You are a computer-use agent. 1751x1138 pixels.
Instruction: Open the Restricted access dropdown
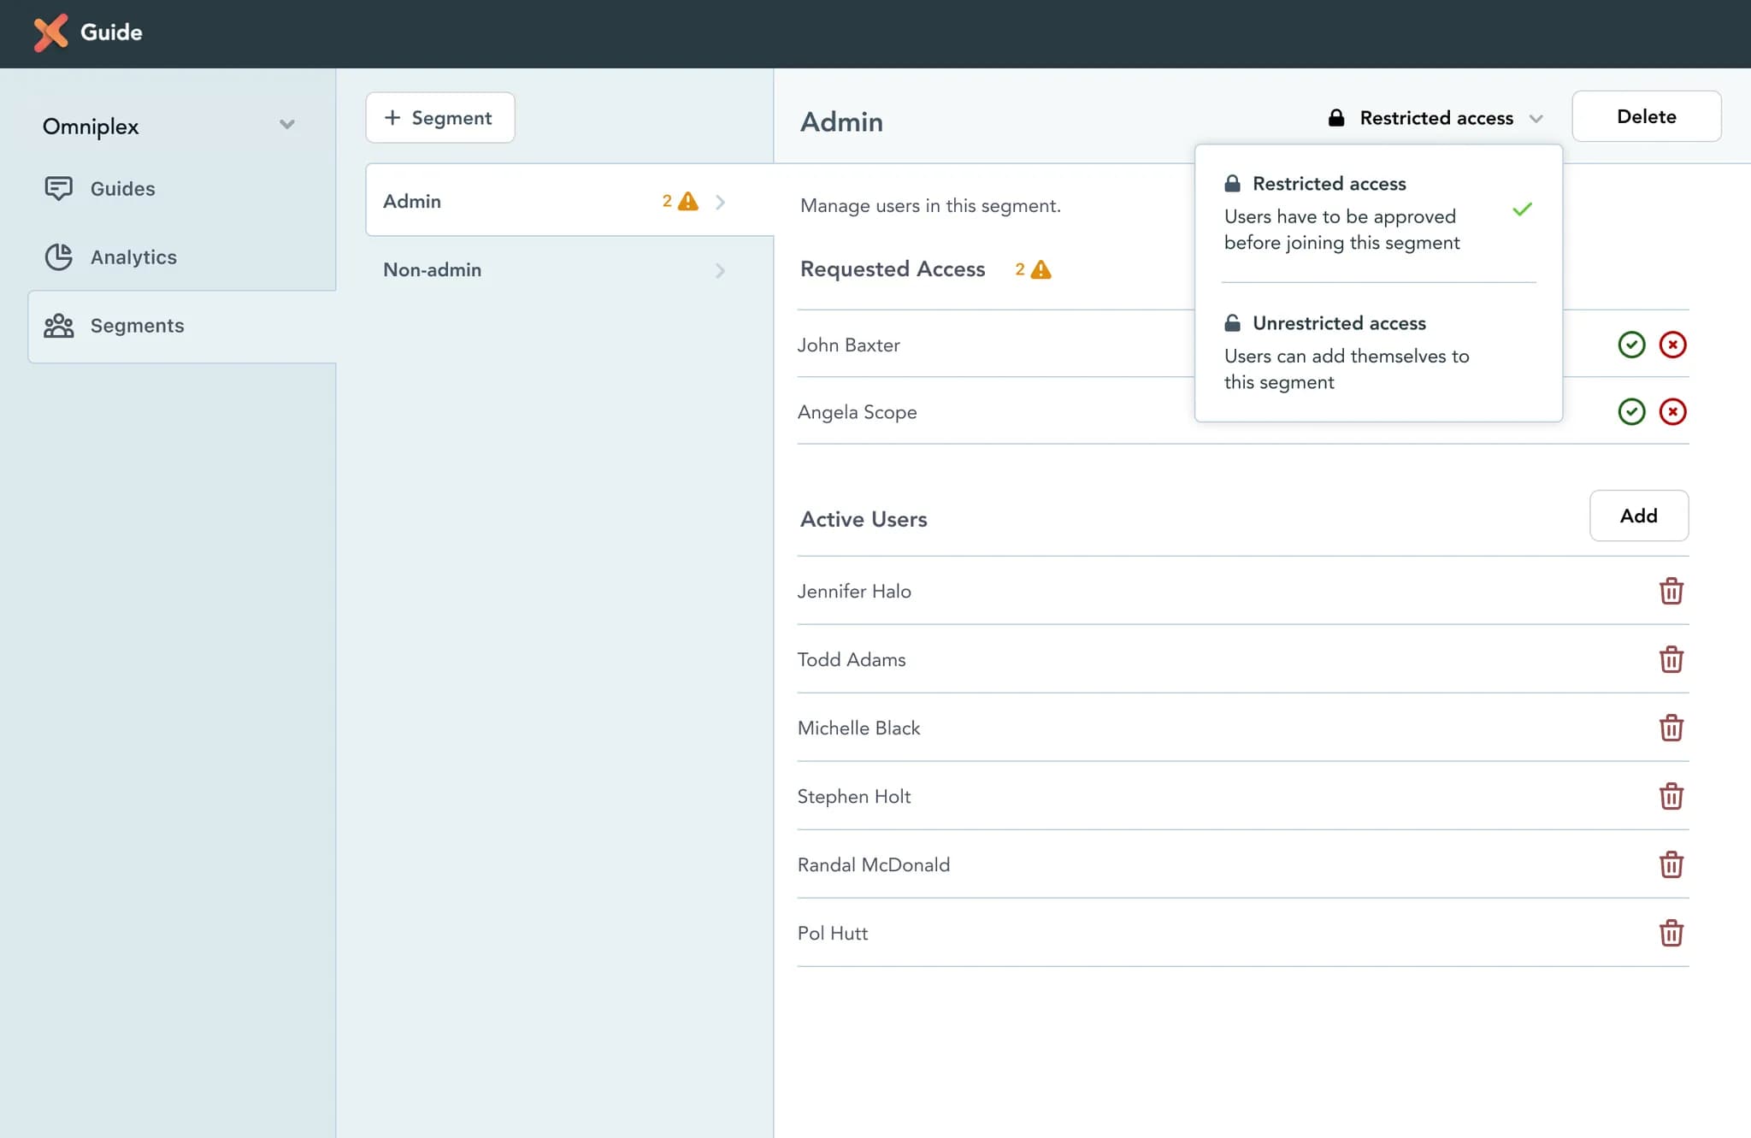[1436, 116]
